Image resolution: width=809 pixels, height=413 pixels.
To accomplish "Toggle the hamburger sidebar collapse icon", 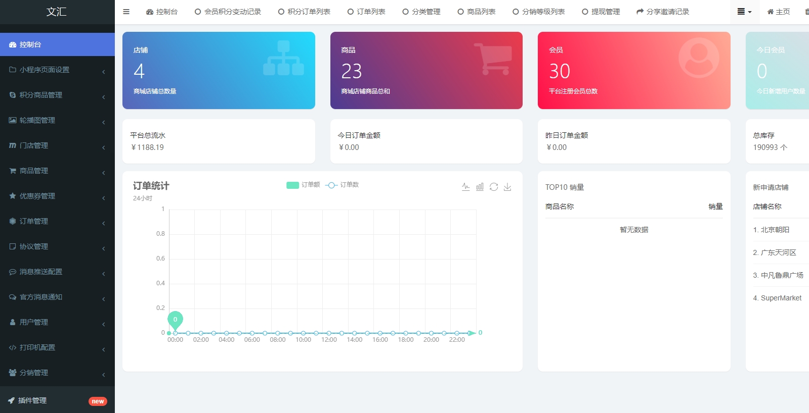I will 126,12.
